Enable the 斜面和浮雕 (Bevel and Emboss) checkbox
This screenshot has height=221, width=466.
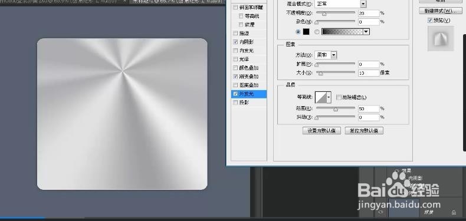click(235, 7)
